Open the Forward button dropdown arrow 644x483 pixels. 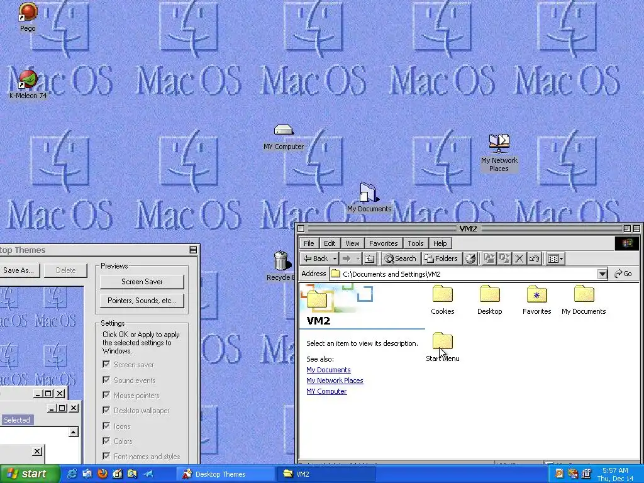click(x=358, y=258)
